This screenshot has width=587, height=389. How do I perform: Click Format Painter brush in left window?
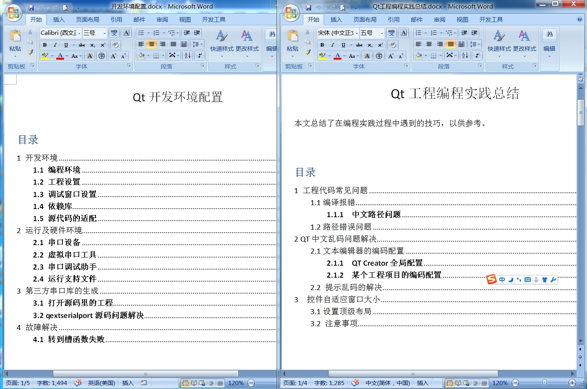(x=30, y=52)
